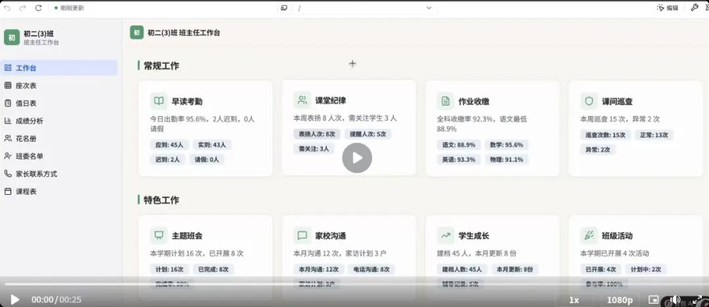Click the 已开展: 4次 tag
709x307 pixels.
tap(601, 270)
